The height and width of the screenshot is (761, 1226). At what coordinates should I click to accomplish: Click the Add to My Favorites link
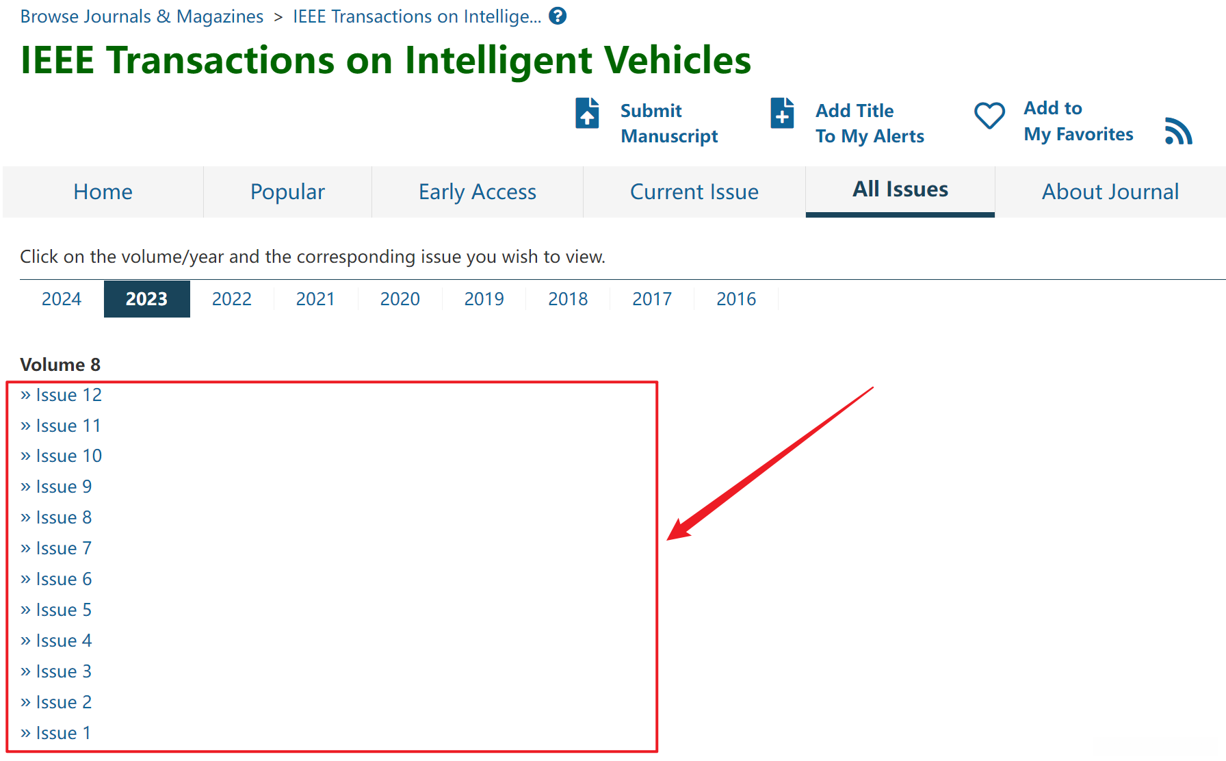[1078, 121]
